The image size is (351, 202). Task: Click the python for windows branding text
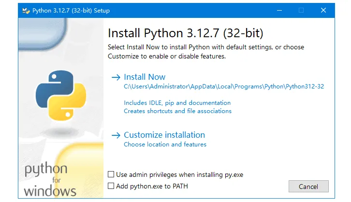point(50,179)
